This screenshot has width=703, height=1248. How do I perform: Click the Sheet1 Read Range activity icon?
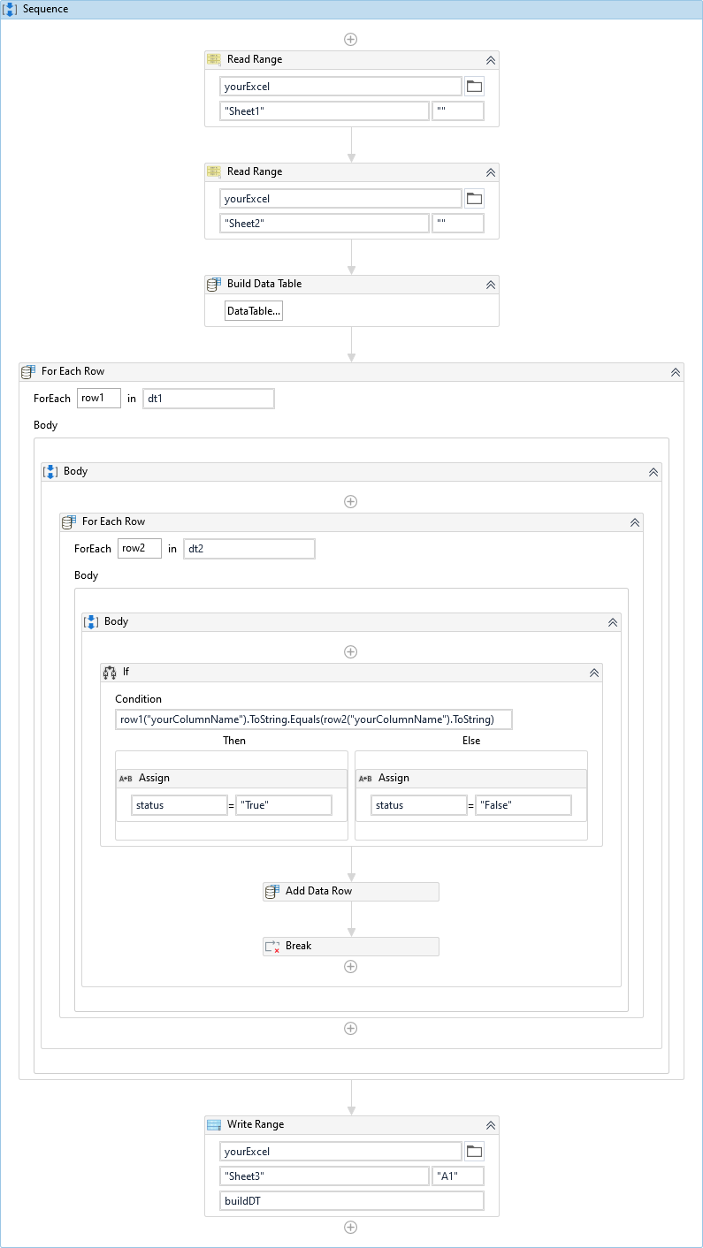[214, 60]
